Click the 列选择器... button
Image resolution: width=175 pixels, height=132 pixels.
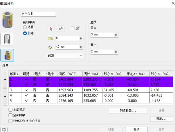[128, 111]
